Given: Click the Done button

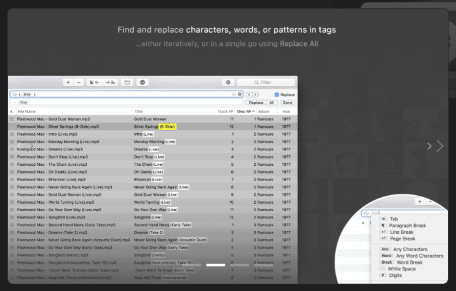Looking at the screenshot, I should [x=287, y=103].
